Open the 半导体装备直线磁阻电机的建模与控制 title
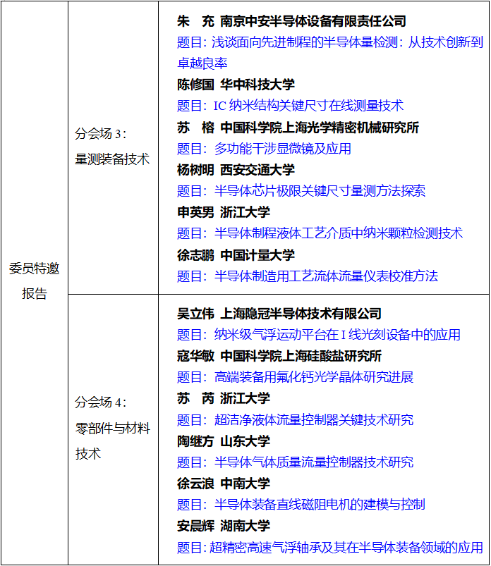The width and height of the screenshot is (491, 566). pos(301,505)
